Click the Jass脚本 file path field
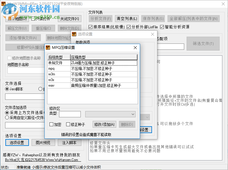Viewport: 228px width, 170px height. pos(25,97)
